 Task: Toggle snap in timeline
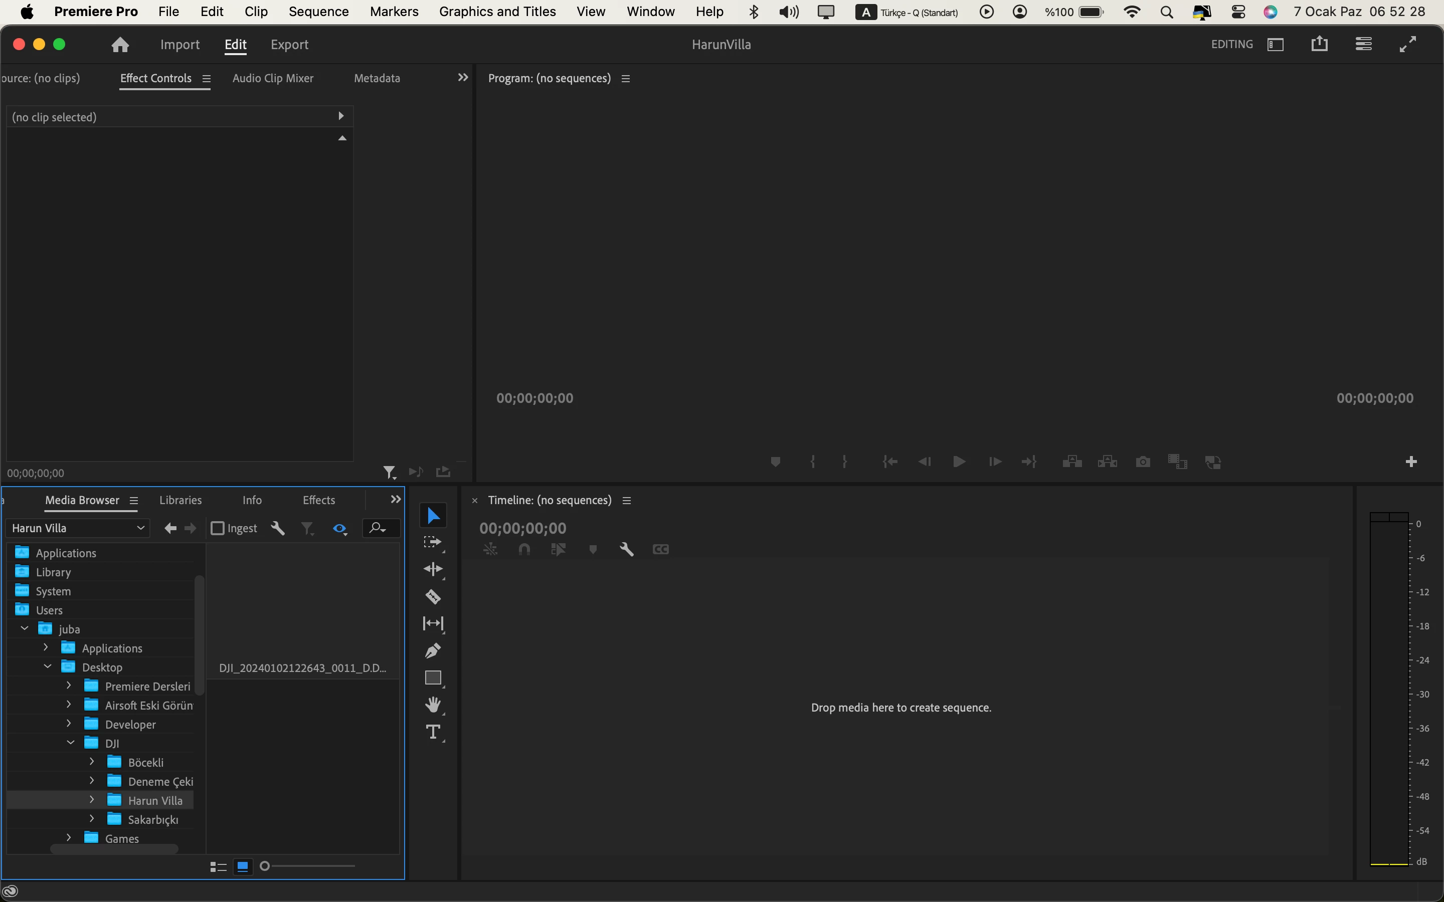coord(524,549)
